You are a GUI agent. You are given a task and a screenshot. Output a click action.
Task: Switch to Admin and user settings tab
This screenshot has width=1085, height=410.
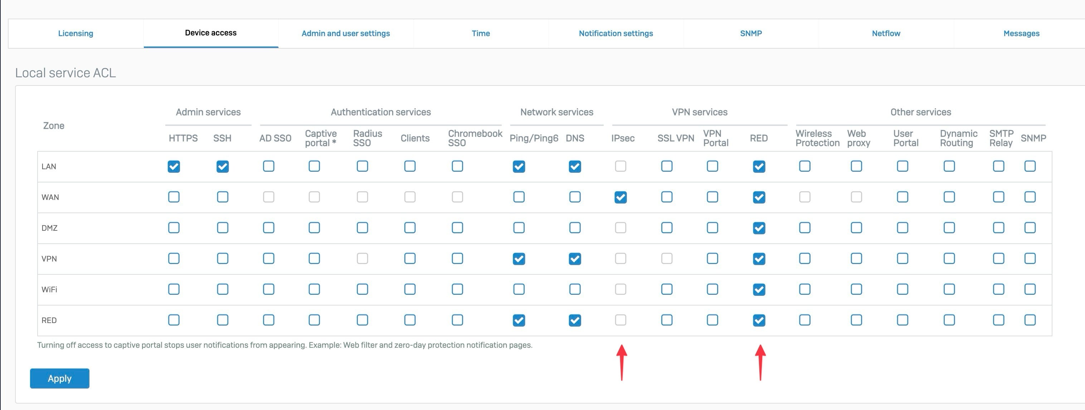click(x=345, y=33)
